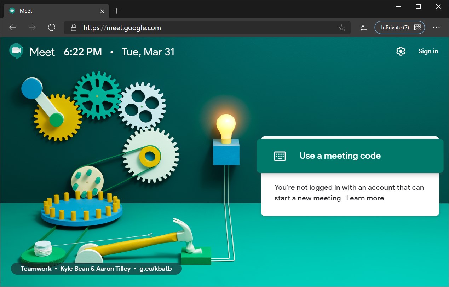The width and height of the screenshot is (449, 287).
Task: Click the InPrivate (2) profile button
Action: [399, 28]
